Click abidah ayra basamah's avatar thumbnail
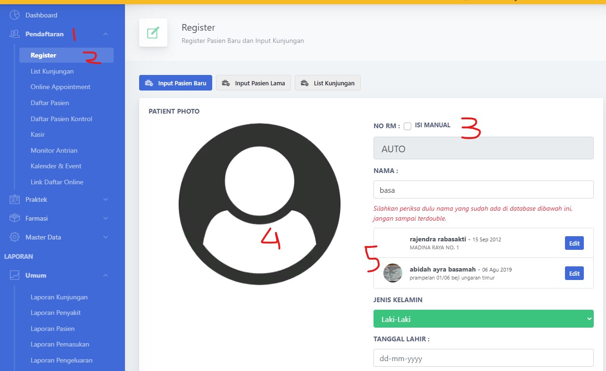Image resolution: width=606 pixels, height=371 pixels. 393,273
